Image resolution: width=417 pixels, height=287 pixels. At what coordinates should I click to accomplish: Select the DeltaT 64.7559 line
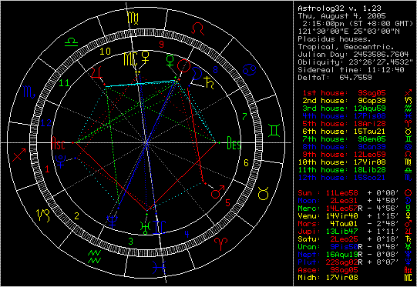click(x=335, y=78)
